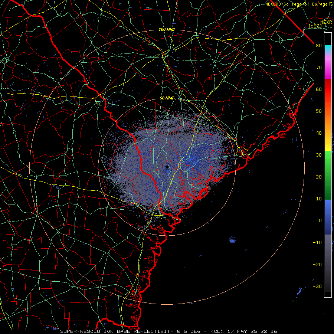334x334 pixels.
Task: Click the black KCLX radar site dot
Action: pyautogui.click(x=167, y=167)
